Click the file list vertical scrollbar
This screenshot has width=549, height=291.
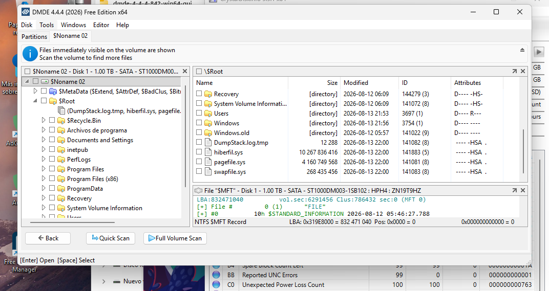[523, 150]
